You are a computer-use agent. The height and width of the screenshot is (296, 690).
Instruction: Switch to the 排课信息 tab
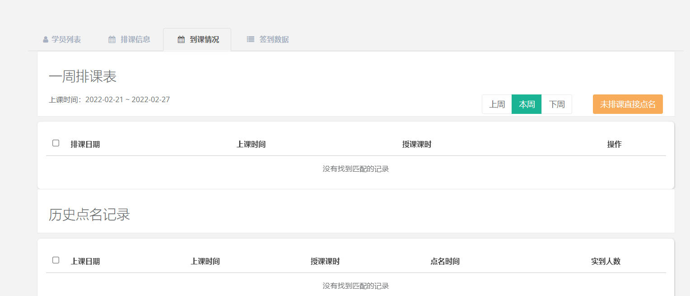pyautogui.click(x=135, y=40)
